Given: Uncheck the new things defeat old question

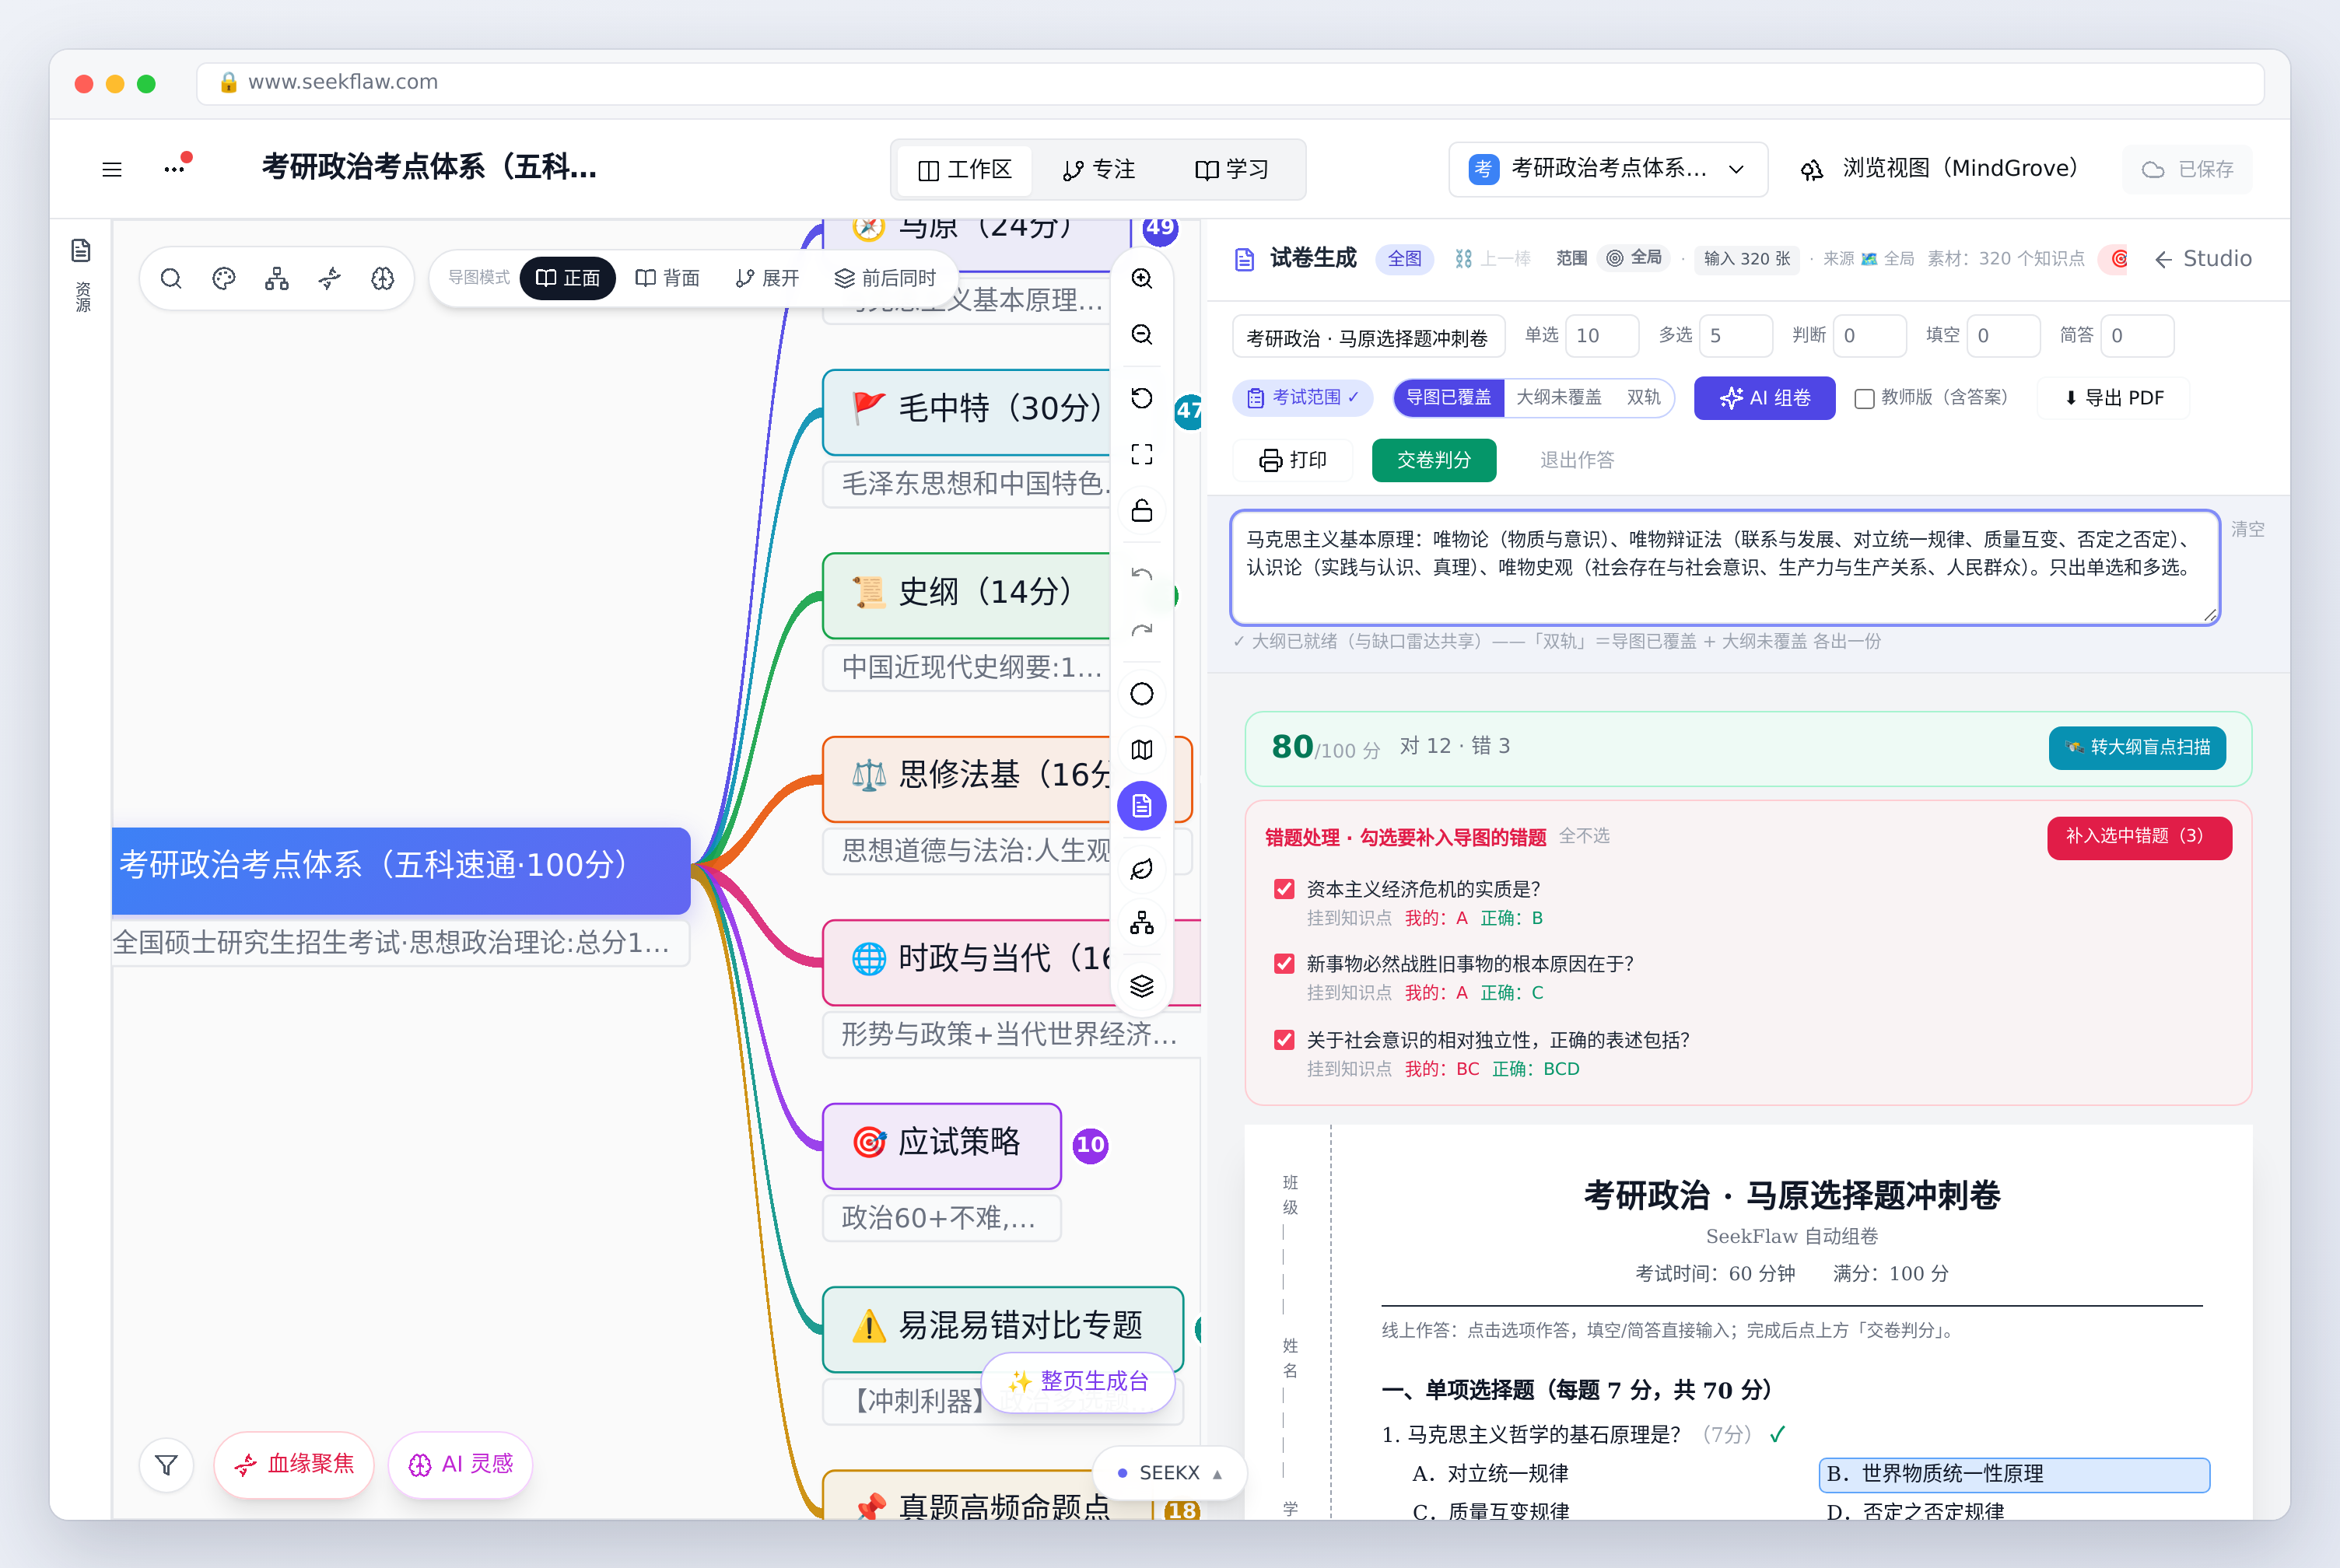Looking at the screenshot, I should 1284,963.
